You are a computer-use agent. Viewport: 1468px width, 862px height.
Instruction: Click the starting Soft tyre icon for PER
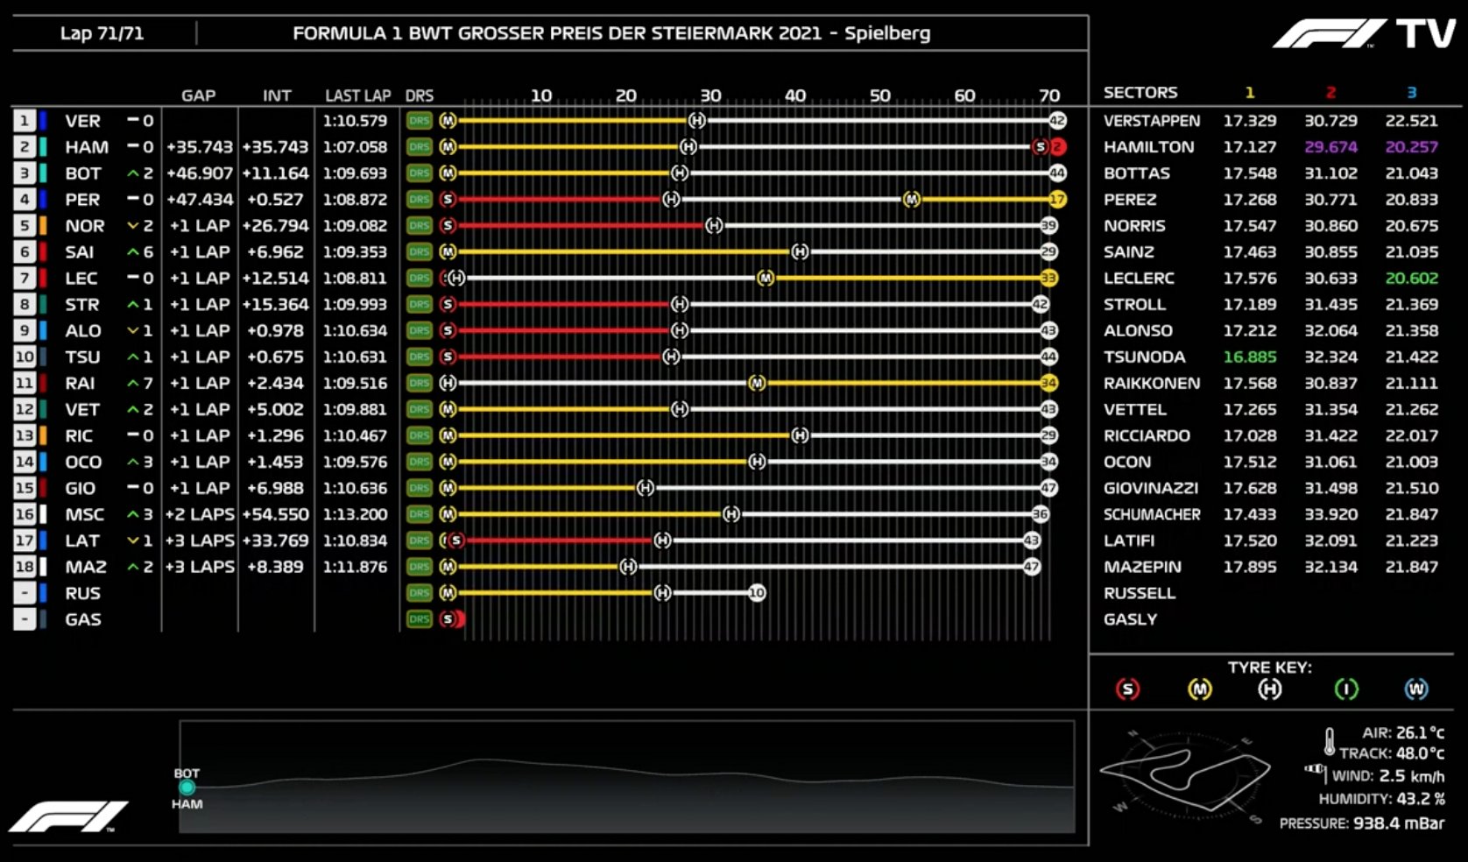point(448,200)
